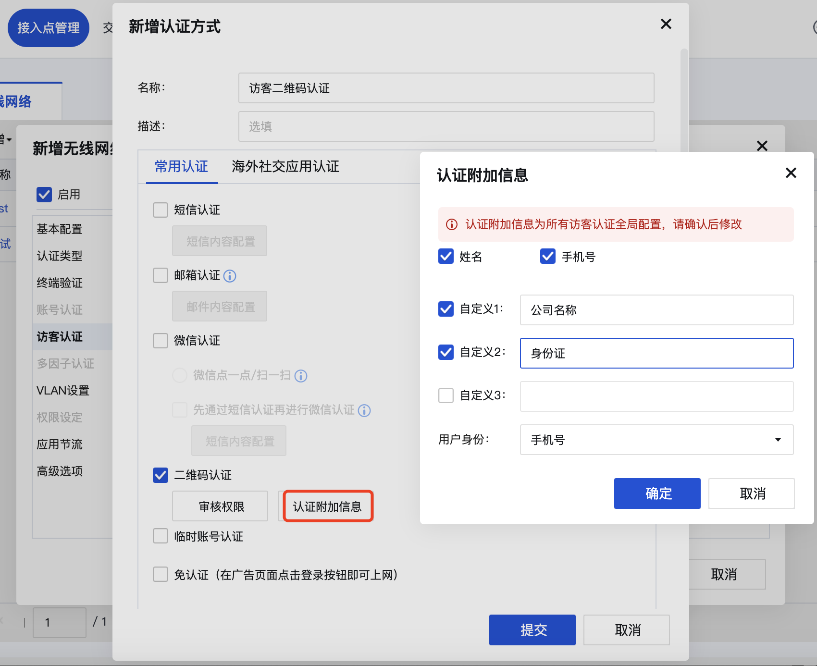Image resolution: width=817 pixels, height=666 pixels.
Task: Click the 自定义2 text field
Action: click(x=656, y=353)
